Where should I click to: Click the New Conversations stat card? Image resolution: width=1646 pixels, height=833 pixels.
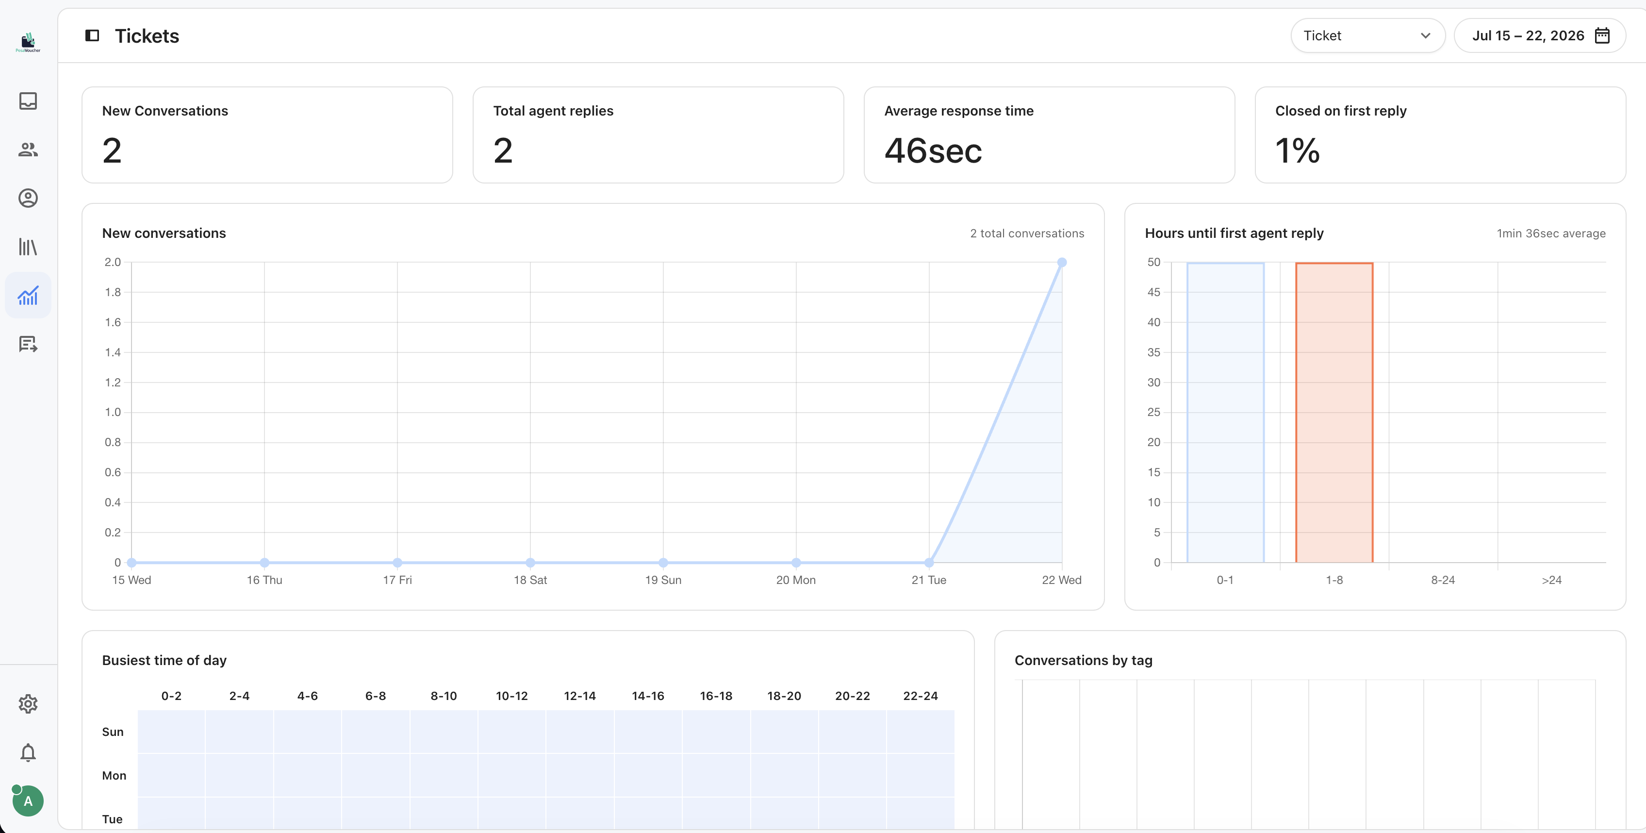pyautogui.click(x=267, y=135)
